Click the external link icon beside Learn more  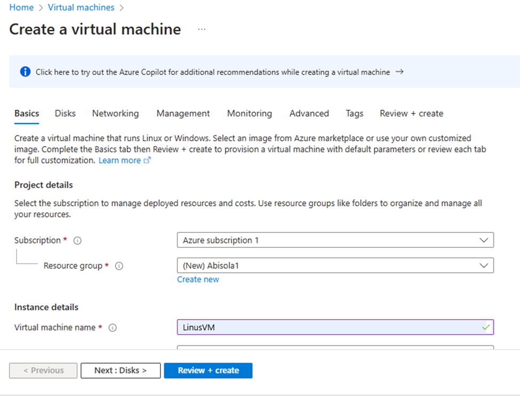(148, 160)
